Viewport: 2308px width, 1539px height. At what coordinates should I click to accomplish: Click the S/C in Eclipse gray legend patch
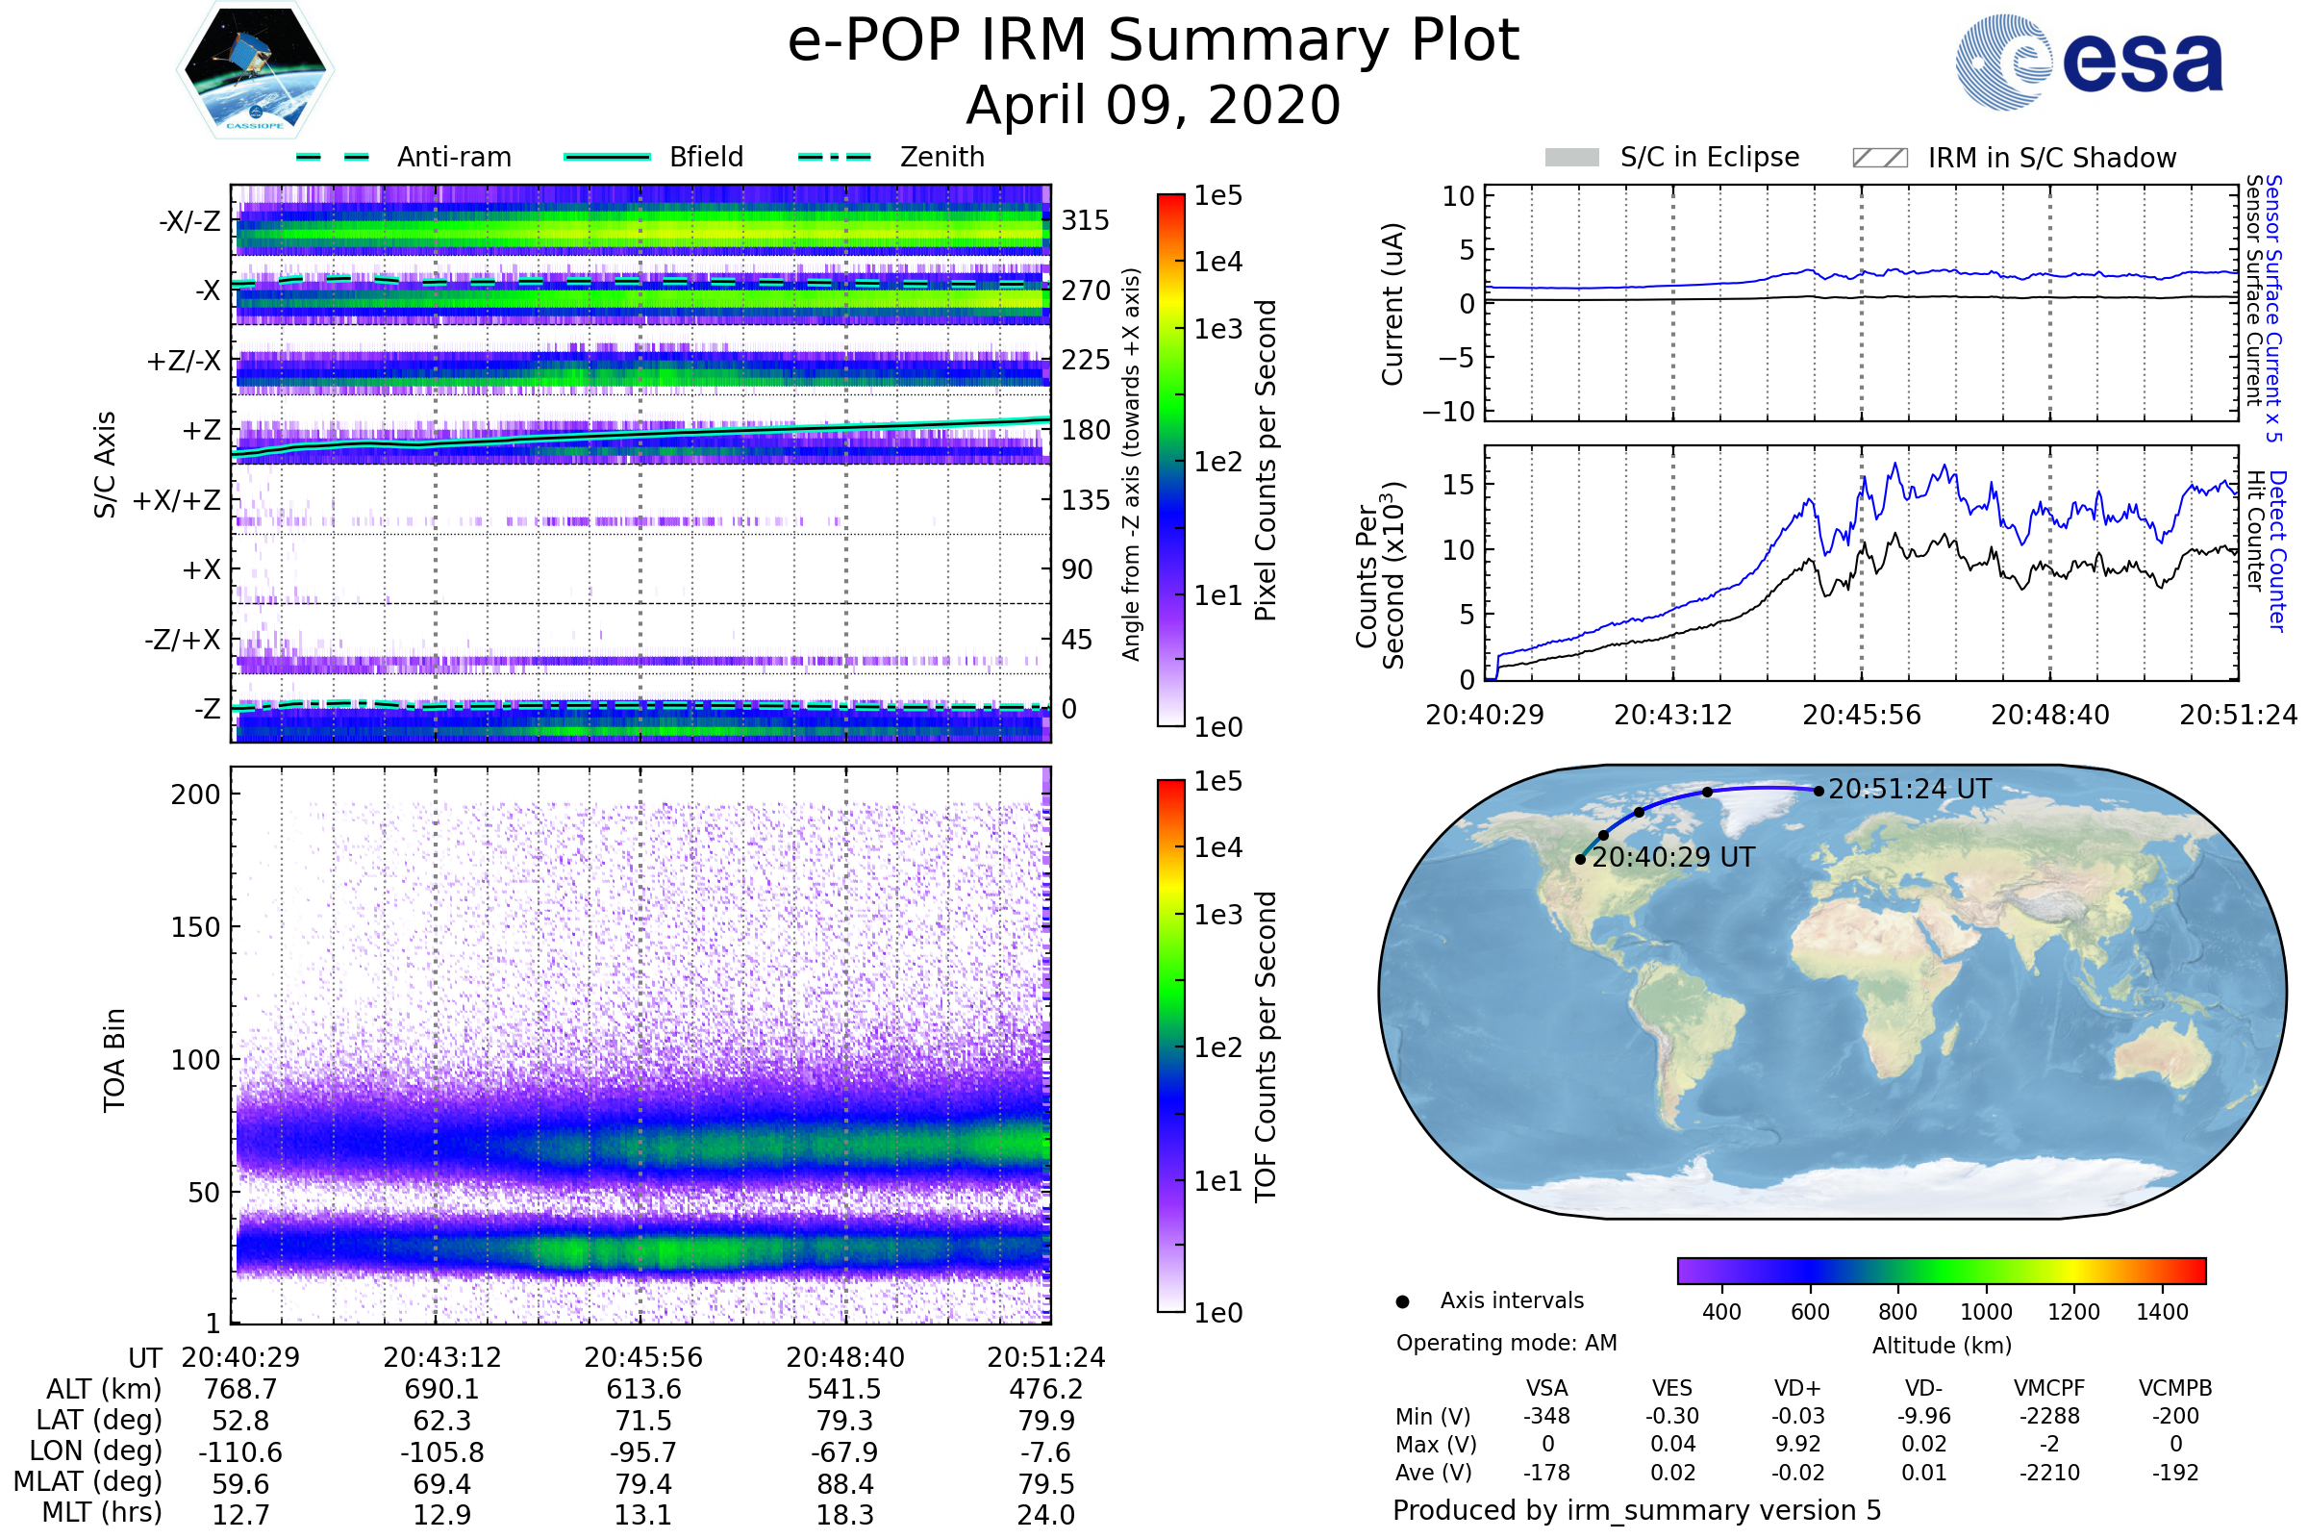[1571, 158]
